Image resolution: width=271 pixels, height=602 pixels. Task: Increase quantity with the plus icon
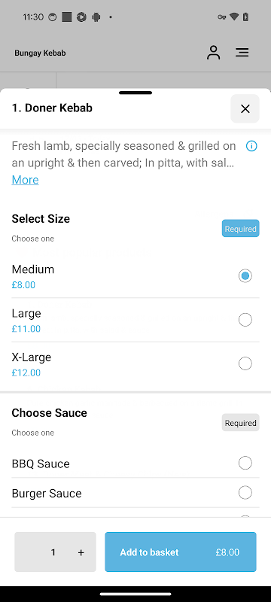point(81,552)
